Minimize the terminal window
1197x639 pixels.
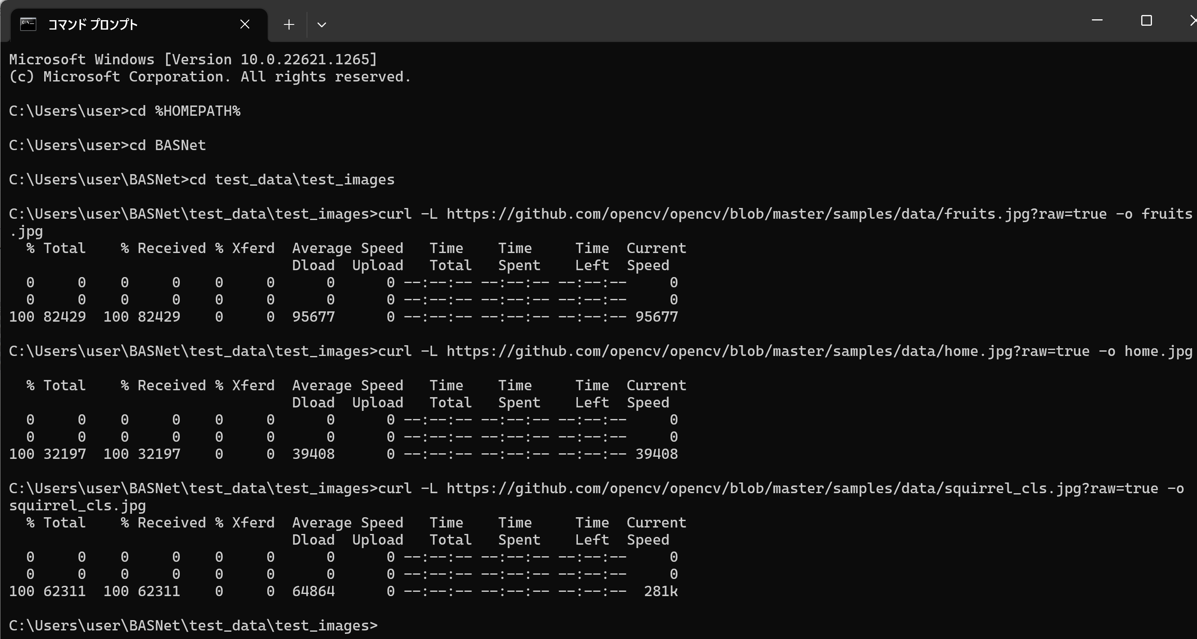[x=1097, y=21]
